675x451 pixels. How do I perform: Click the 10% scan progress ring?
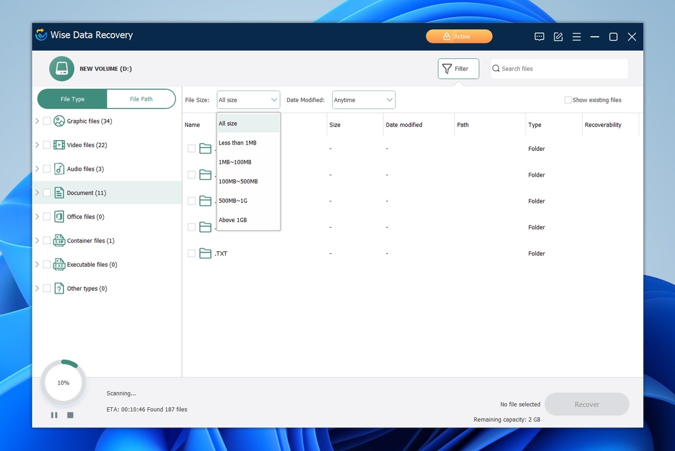(63, 382)
